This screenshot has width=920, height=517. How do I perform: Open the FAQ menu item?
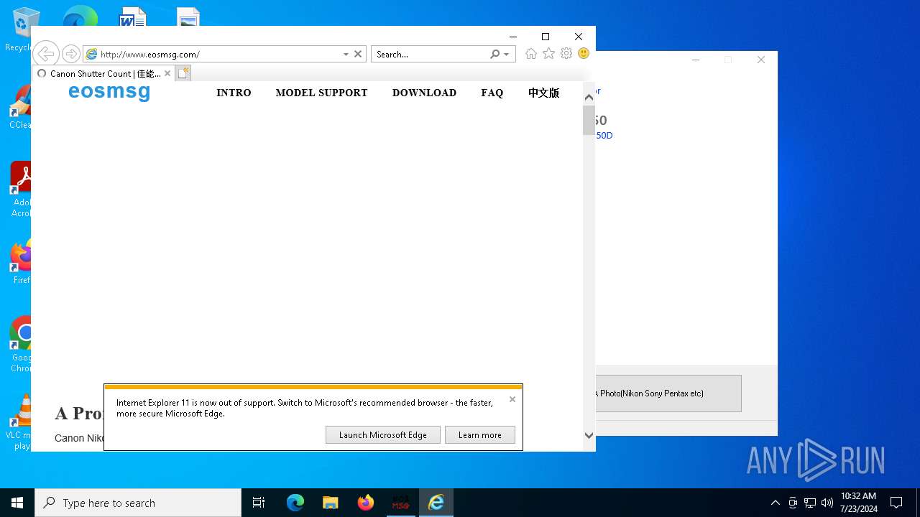[x=492, y=93]
